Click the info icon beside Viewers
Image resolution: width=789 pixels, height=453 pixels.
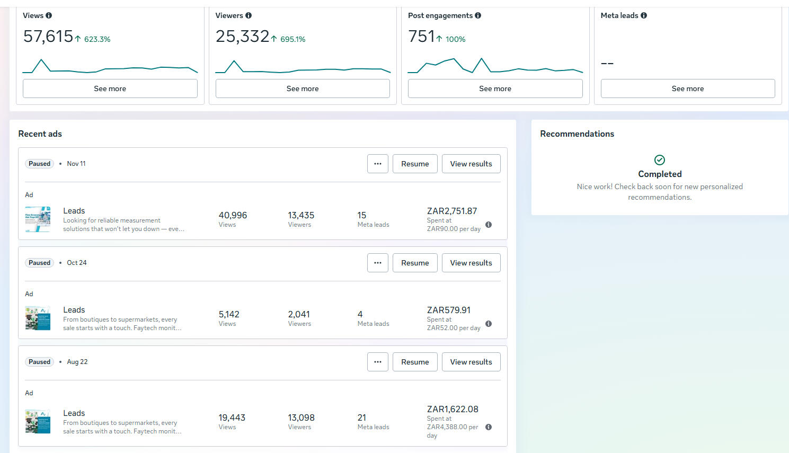pos(249,16)
